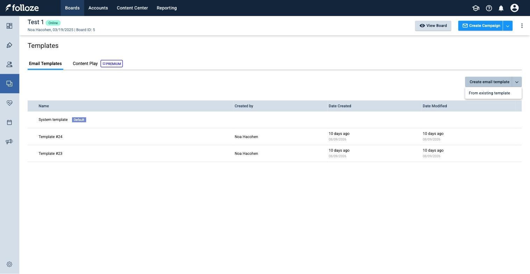Choose From existing template option

pyautogui.click(x=493, y=93)
